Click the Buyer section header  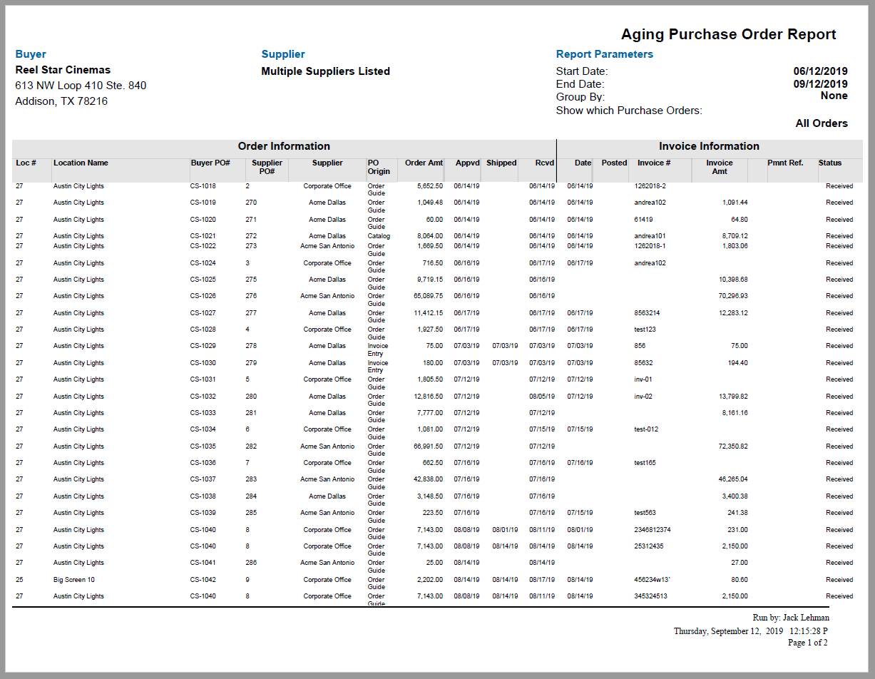coord(30,54)
